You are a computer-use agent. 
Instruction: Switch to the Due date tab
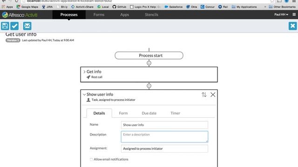point(149,113)
